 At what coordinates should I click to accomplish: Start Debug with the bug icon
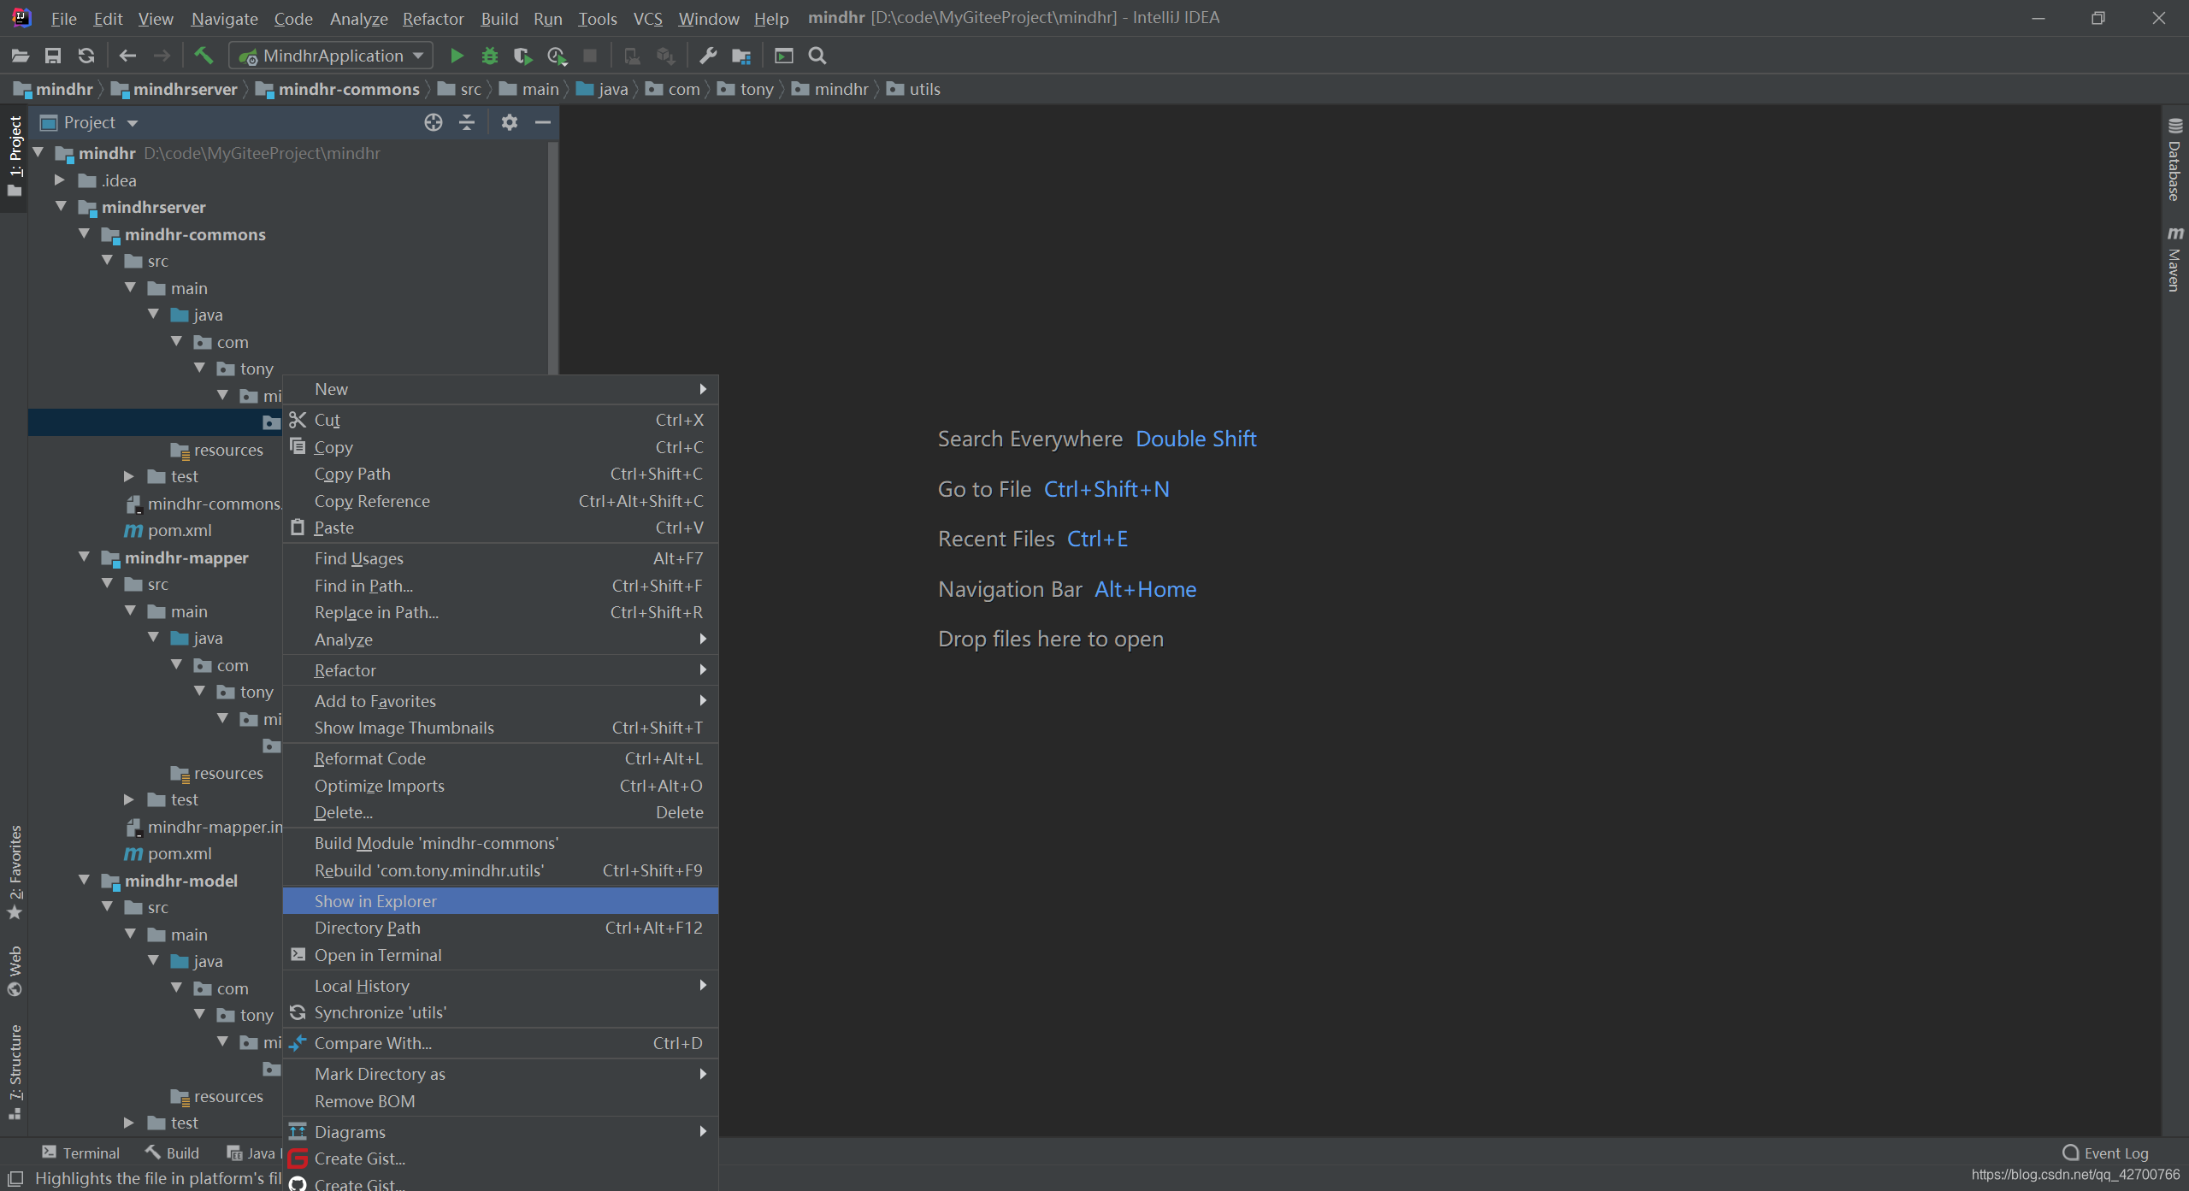(489, 56)
